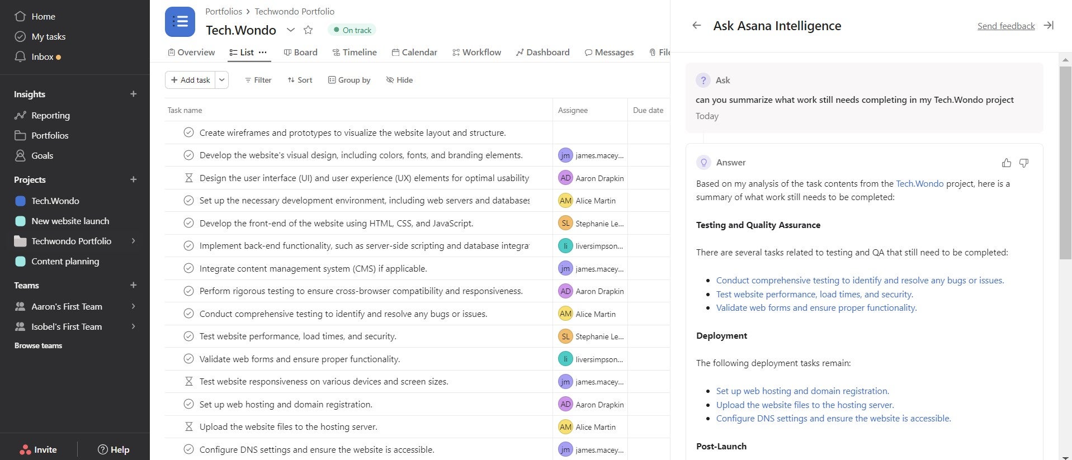This screenshot has width=1072, height=460.
Task: Click the Intelligence panel vertical scrollbar thumb
Action: pos(1065,162)
